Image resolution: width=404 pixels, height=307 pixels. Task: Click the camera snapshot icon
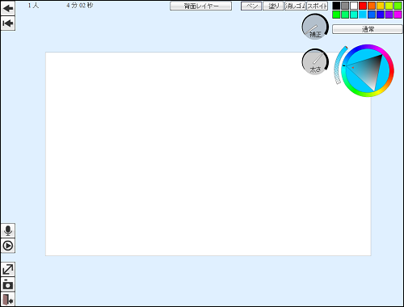click(8, 284)
